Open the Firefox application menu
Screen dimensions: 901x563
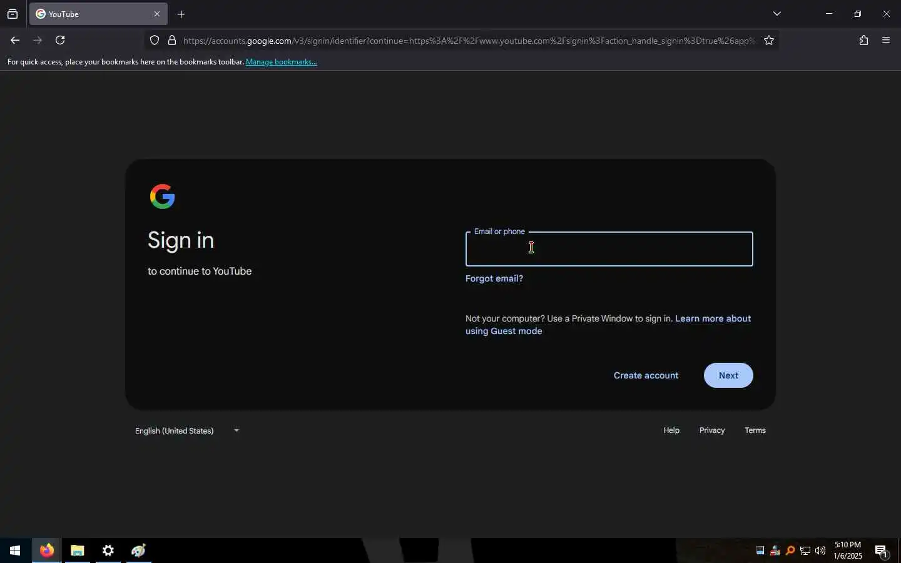coord(886,40)
